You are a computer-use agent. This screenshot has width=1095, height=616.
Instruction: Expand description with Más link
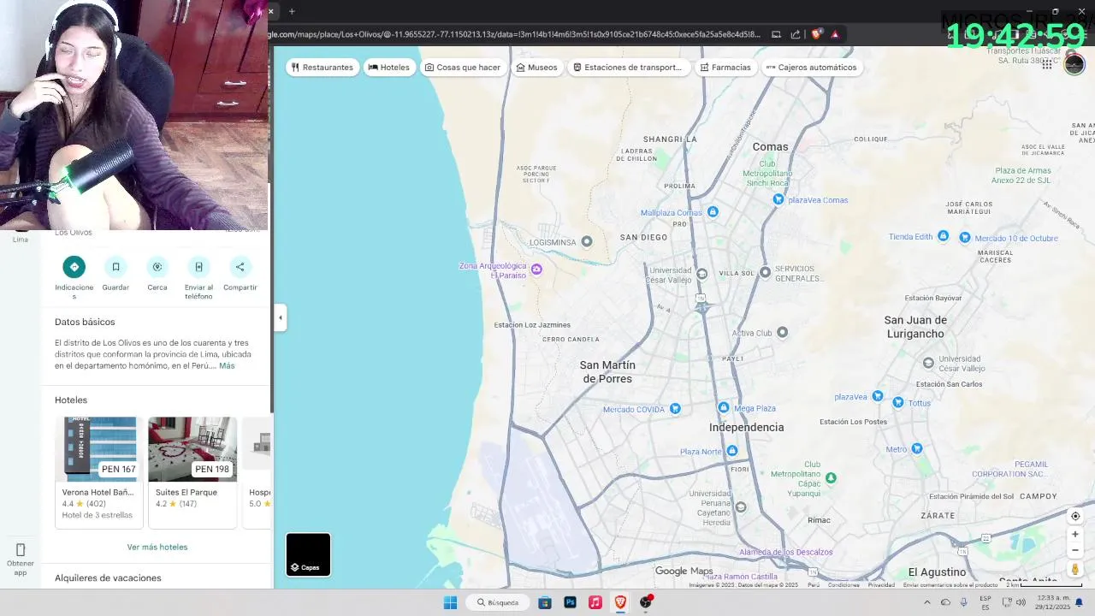tap(227, 365)
